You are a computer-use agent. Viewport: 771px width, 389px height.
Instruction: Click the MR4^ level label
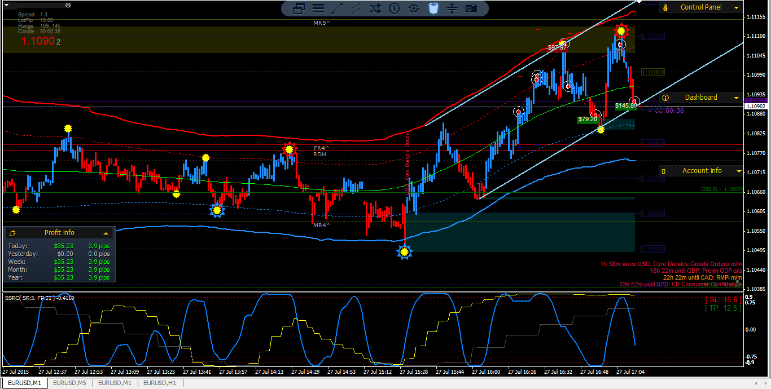[321, 225]
